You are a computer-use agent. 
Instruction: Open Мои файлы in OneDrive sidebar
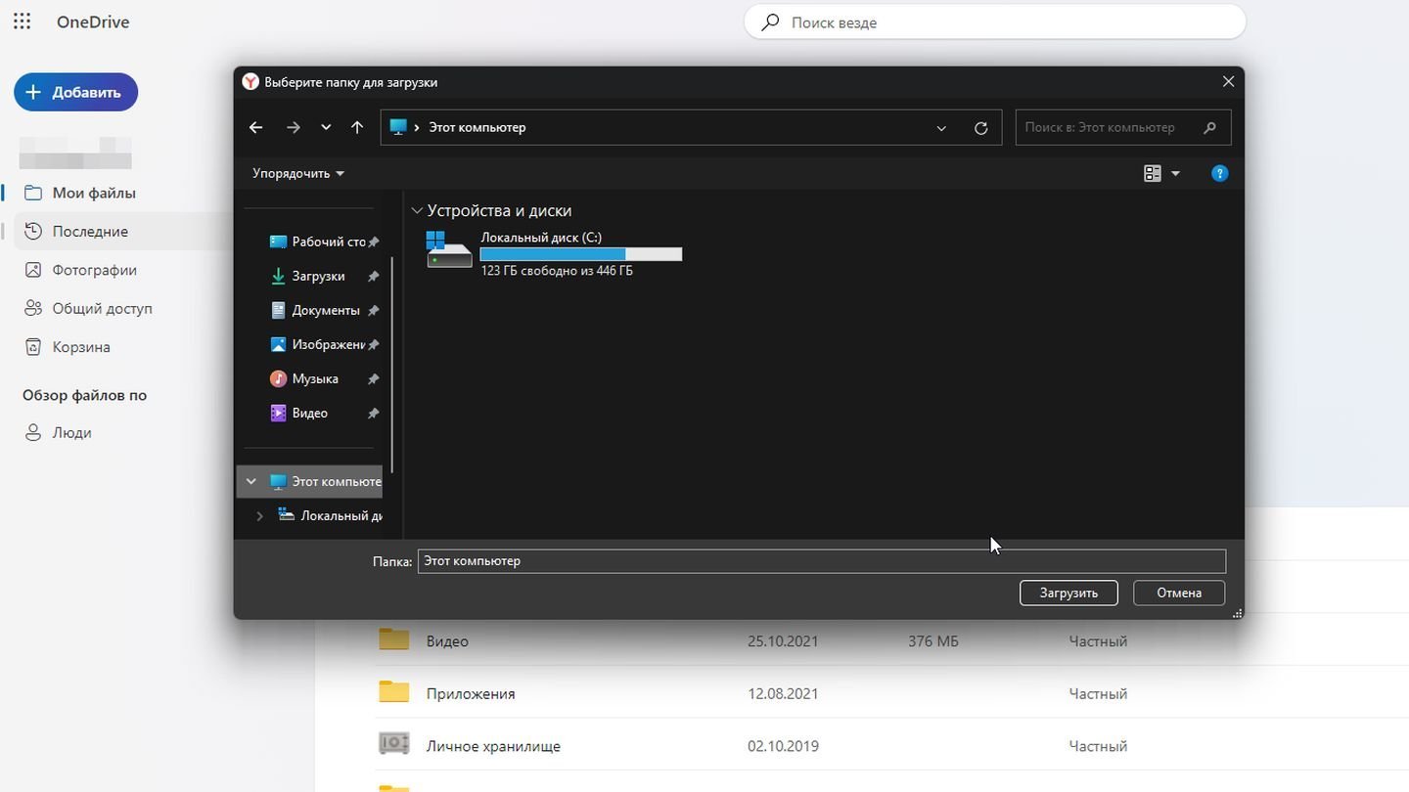click(x=94, y=193)
